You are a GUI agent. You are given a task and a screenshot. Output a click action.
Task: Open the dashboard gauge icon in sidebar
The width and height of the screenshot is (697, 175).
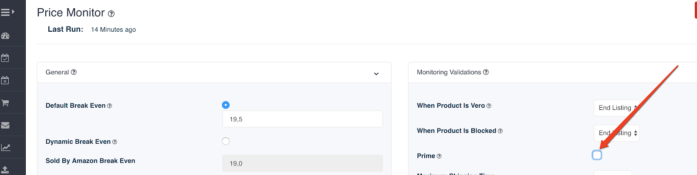(5, 36)
